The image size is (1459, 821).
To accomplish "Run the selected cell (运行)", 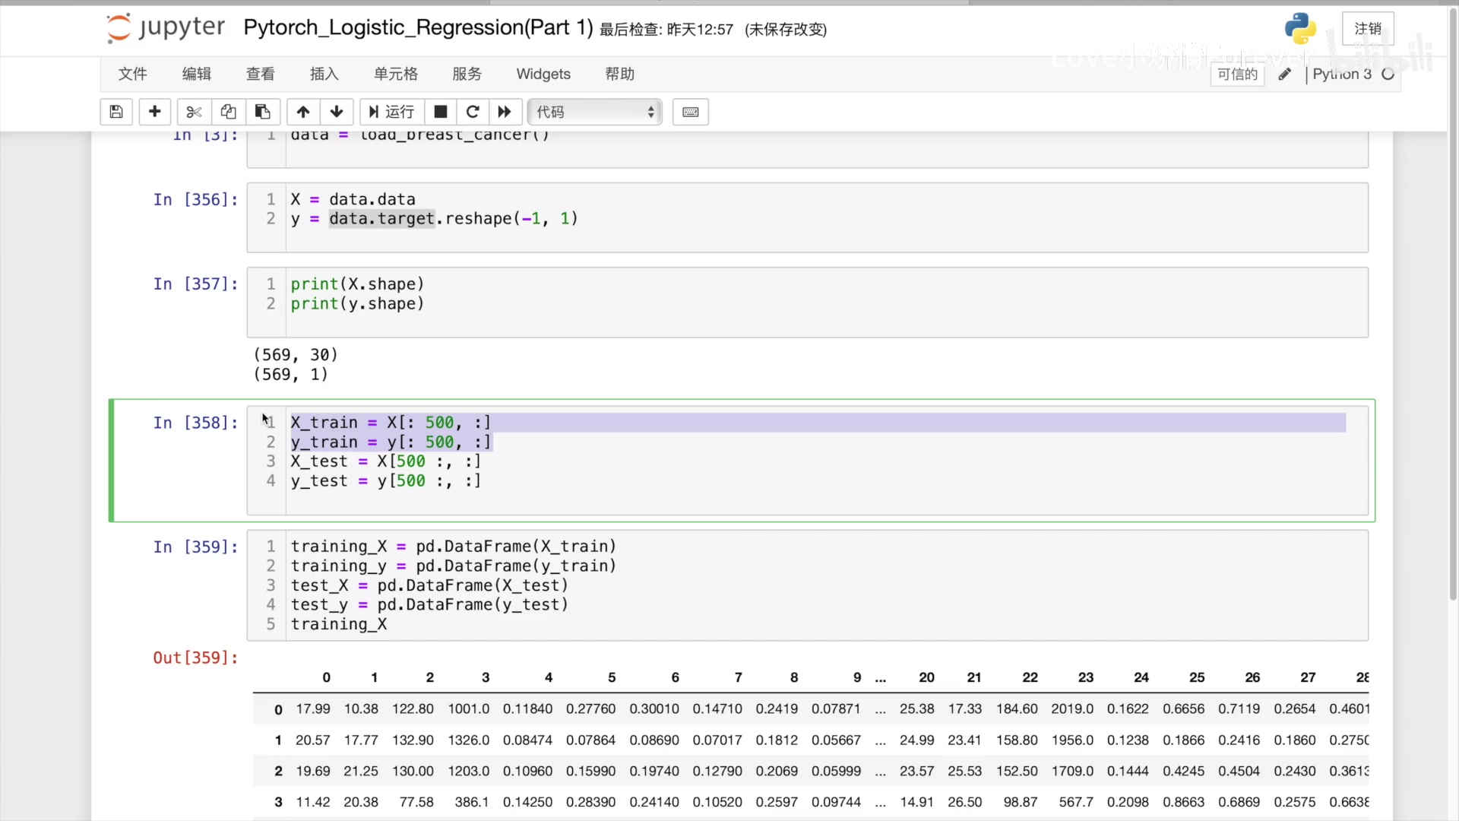I will coord(391,112).
